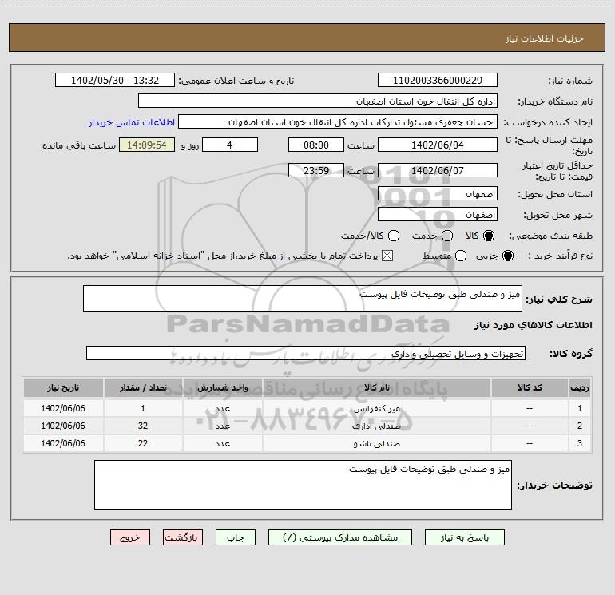Image resolution: width=615 pixels, height=595 pixels.
Task: Click the بازگشت back button
Action: click(x=183, y=537)
